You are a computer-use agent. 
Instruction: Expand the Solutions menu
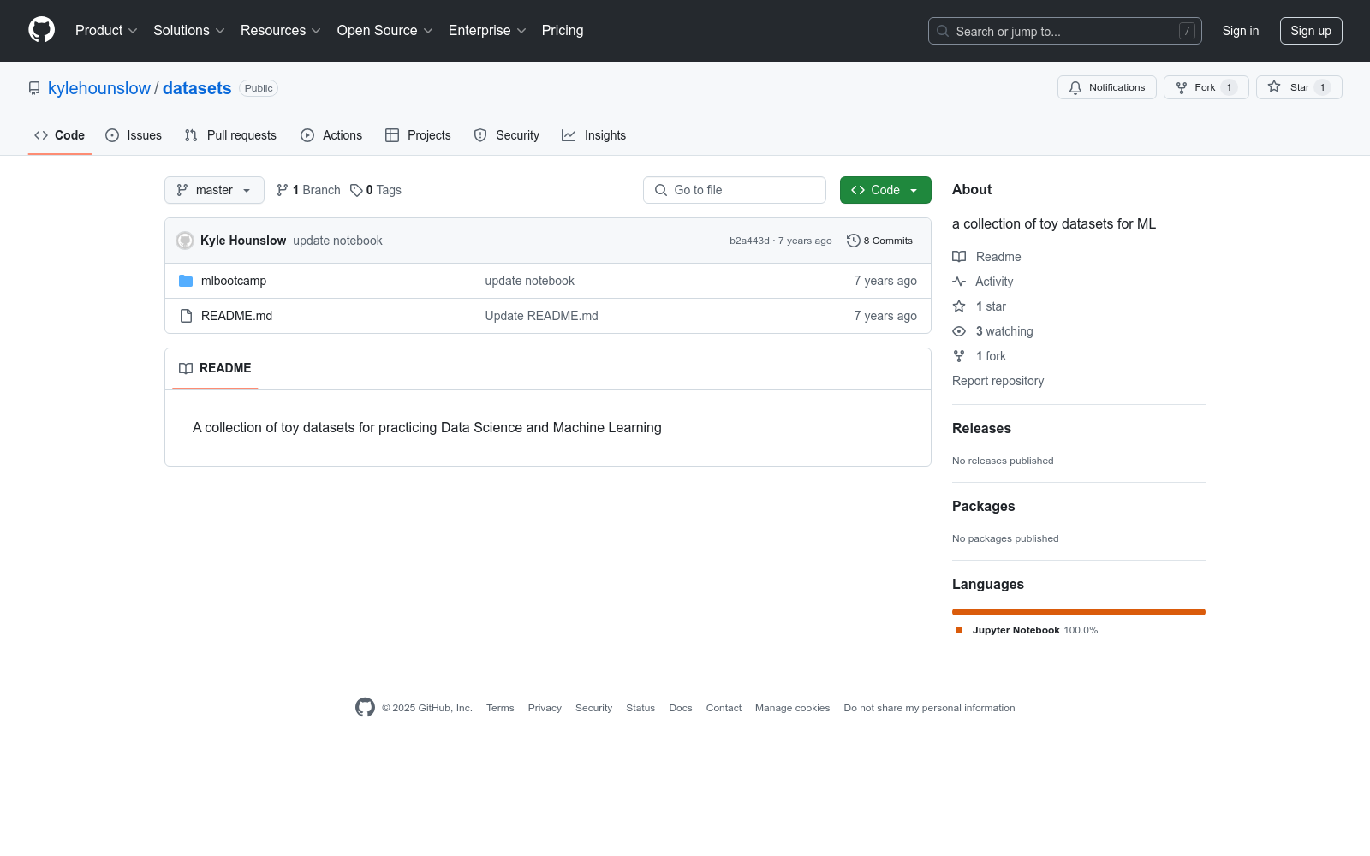189,31
